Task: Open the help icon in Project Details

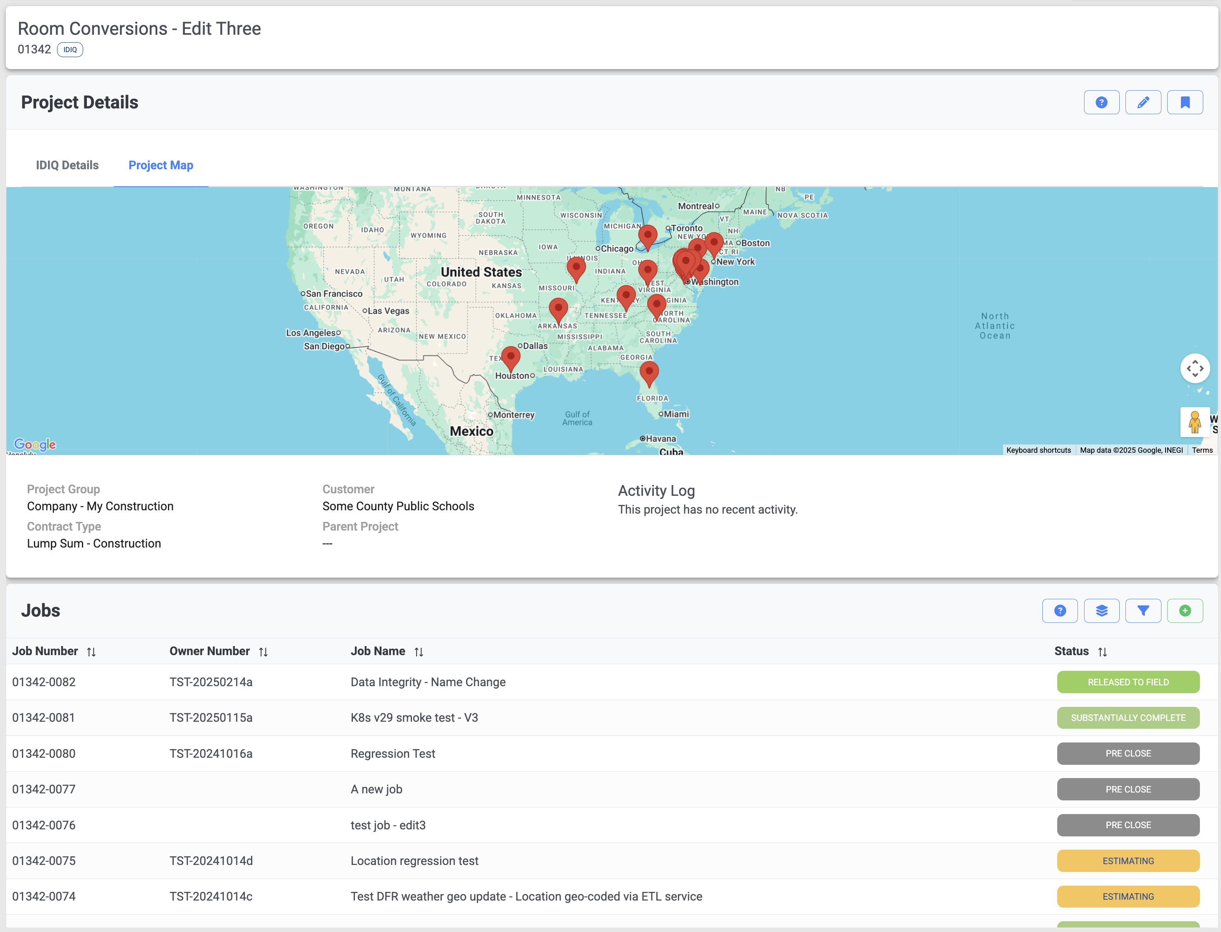Action: pyautogui.click(x=1101, y=102)
